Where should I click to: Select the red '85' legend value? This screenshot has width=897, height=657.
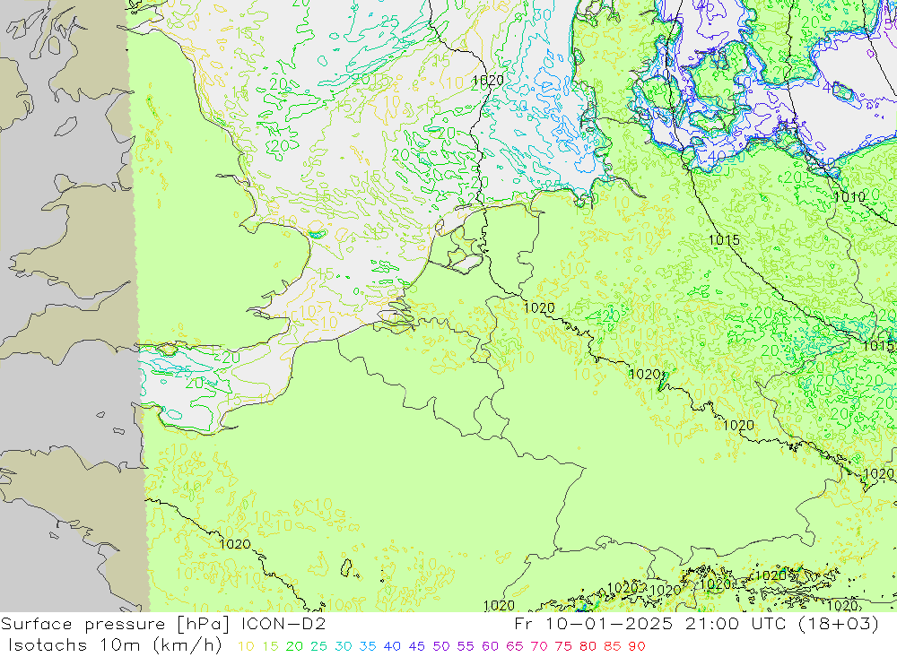tap(612, 646)
